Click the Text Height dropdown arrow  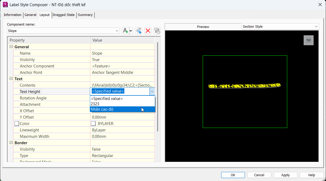(152, 91)
